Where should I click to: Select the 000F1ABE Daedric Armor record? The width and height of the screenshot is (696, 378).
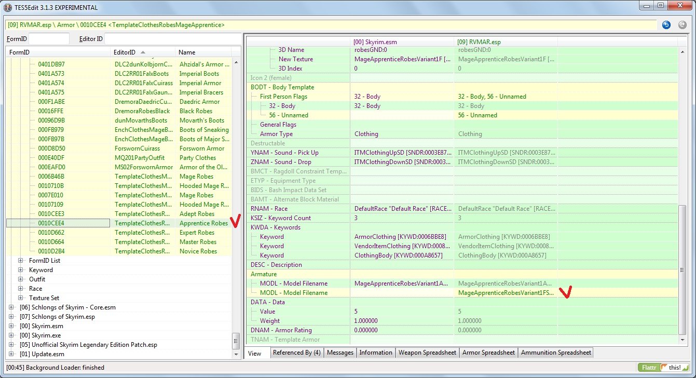(x=118, y=102)
